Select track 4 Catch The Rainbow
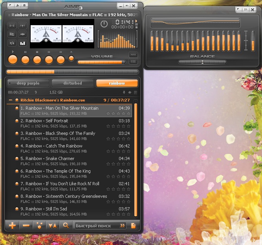262x245 pixels. click(x=76, y=148)
